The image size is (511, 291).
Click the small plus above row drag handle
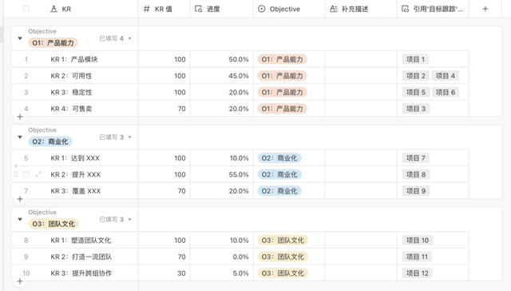point(16,166)
